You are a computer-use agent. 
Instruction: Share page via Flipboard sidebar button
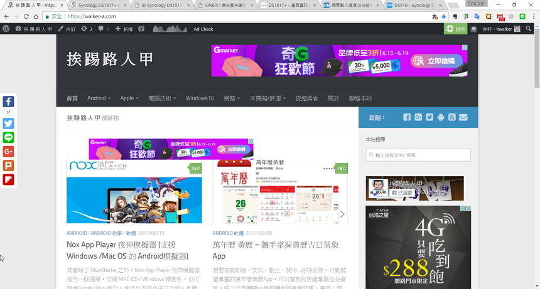8,180
